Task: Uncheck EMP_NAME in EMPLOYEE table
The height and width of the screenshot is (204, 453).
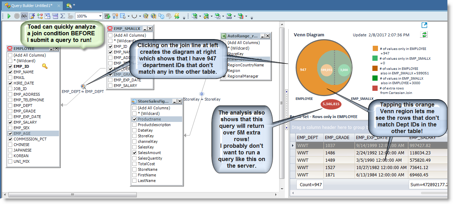Action: coord(10,72)
